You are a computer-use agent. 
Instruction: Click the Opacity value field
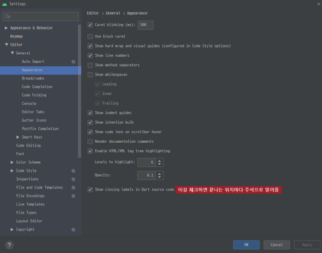[x=146, y=175]
